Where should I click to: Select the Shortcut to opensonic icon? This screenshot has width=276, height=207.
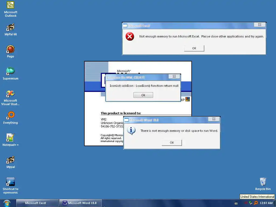pyautogui.click(x=11, y=186)
